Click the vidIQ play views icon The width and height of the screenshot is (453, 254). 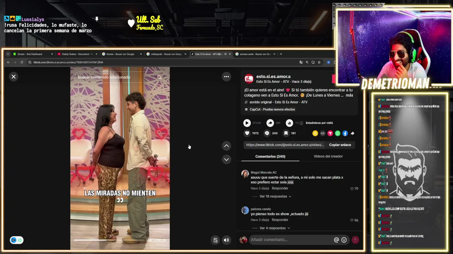247,123
